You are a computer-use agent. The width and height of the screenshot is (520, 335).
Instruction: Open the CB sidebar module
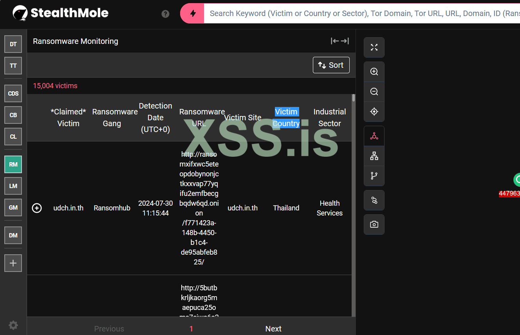13,115
